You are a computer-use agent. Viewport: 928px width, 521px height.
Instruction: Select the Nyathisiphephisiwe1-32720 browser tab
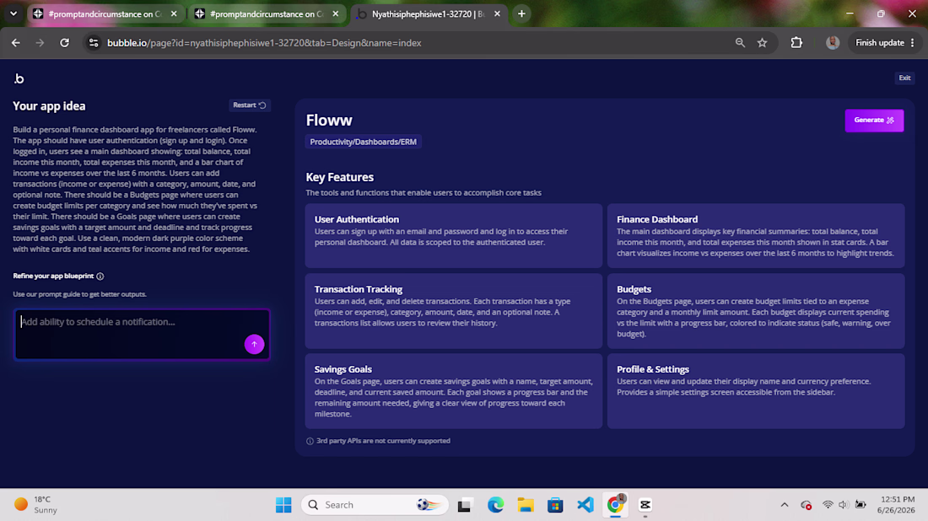tap(428, 13)
